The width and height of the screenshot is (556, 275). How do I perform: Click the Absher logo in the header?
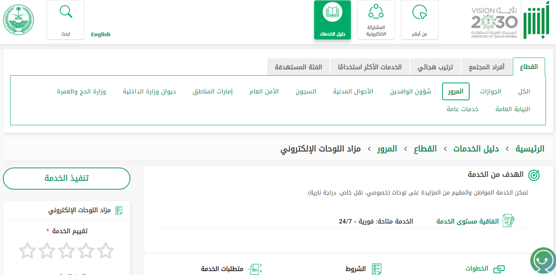tap(537, 20)
